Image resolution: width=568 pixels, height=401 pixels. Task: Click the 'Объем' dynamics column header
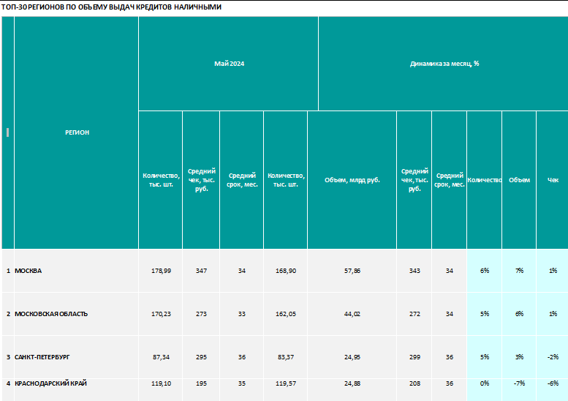(519, 180)
